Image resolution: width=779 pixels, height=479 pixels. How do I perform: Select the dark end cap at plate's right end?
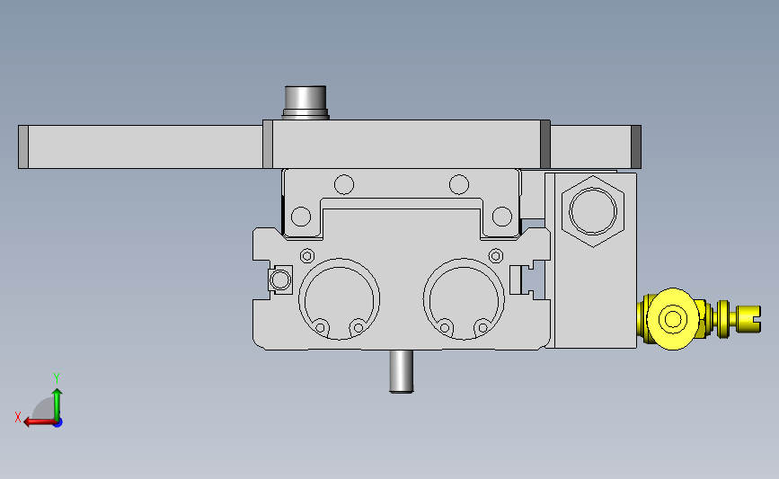[636, 147]
